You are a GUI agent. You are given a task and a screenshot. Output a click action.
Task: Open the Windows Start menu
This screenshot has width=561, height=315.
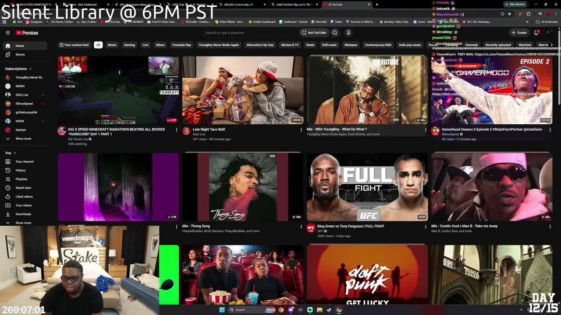click(x=222, y=310)
